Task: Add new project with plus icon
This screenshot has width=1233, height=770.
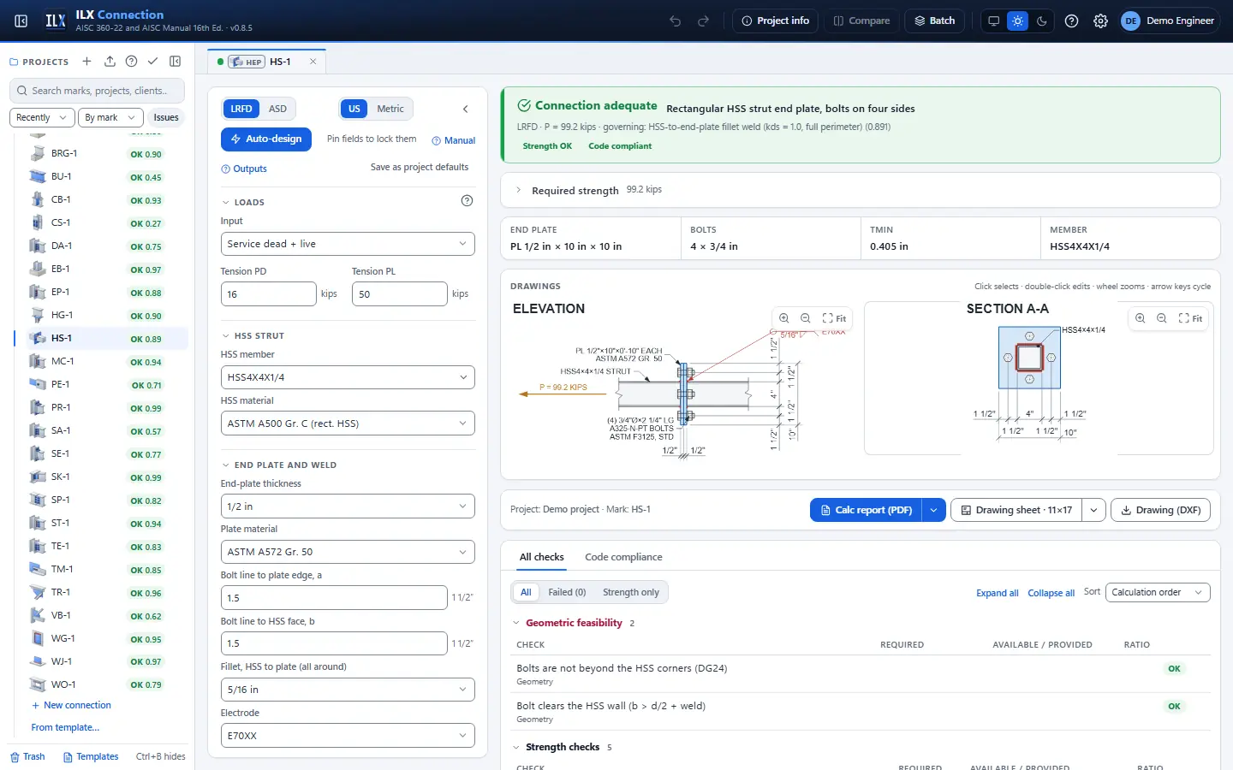Action: pyautogui.click(x=86, y=62)
